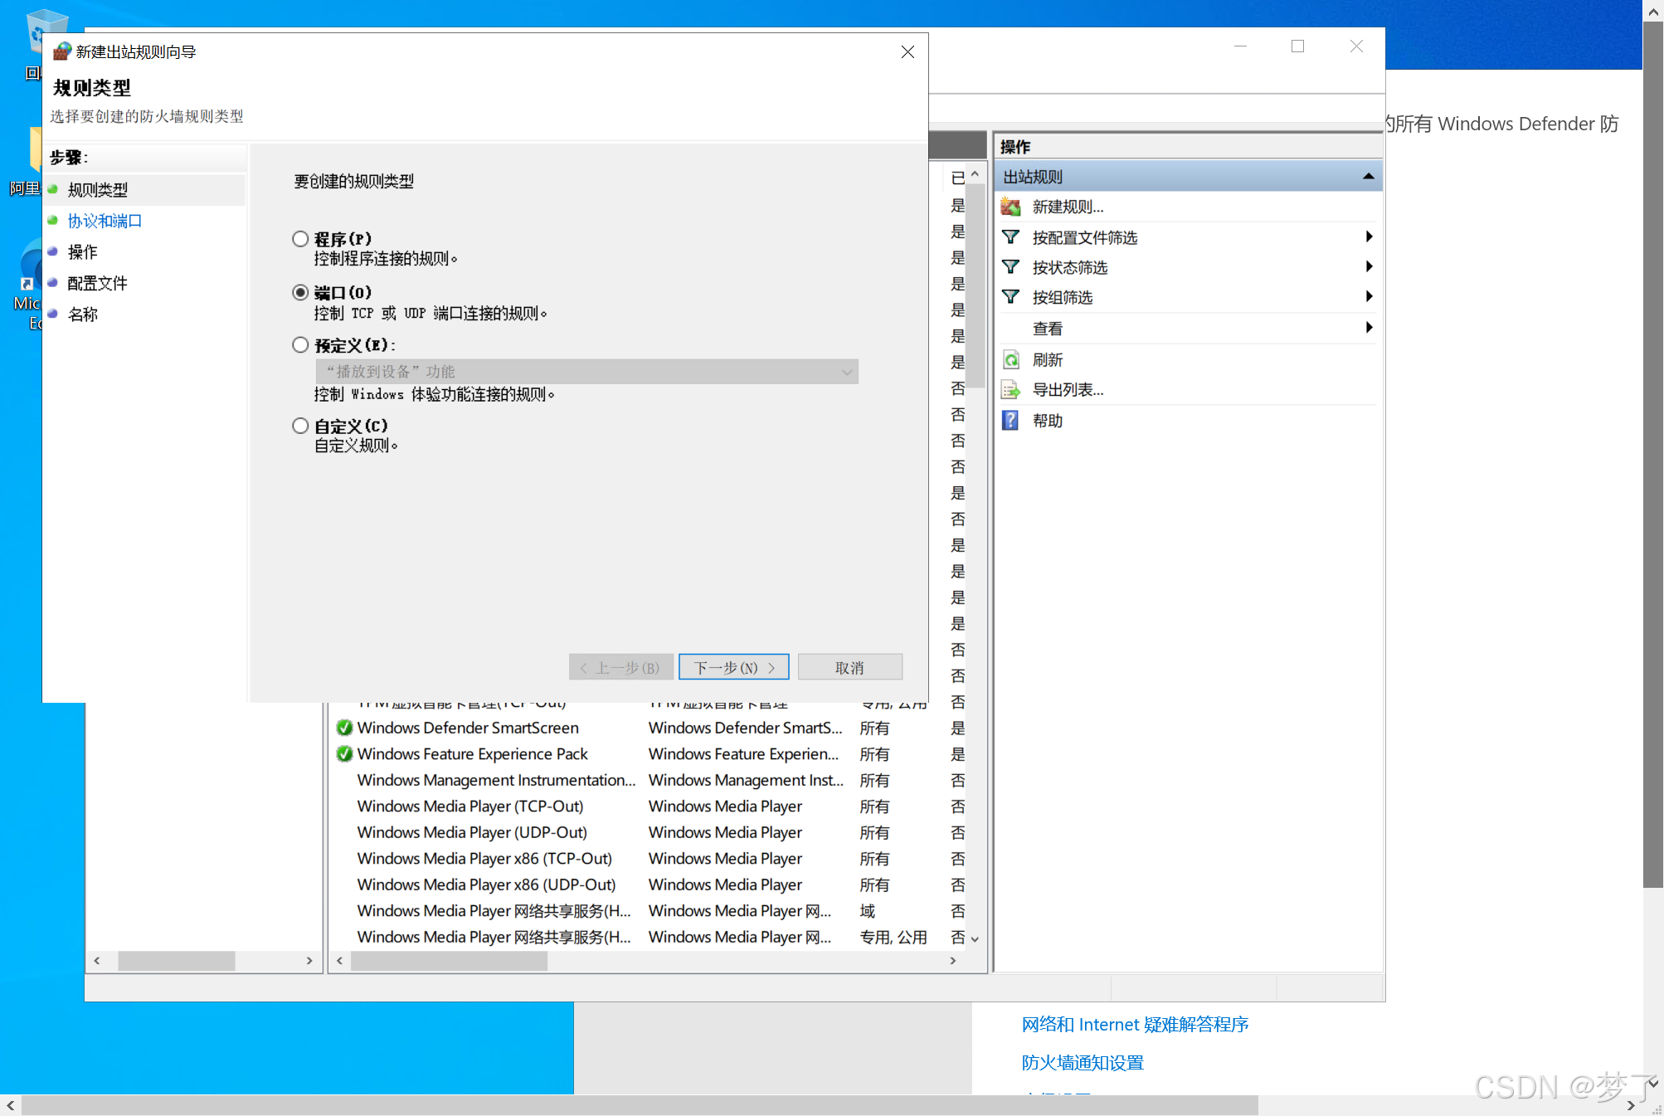
Task: Click 新建规则... in Actions pane
Action: (x=1068, y=207)
